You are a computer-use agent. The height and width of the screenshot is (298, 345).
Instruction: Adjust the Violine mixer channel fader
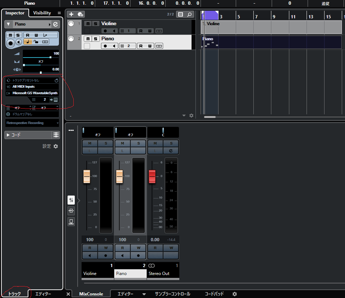87,176
